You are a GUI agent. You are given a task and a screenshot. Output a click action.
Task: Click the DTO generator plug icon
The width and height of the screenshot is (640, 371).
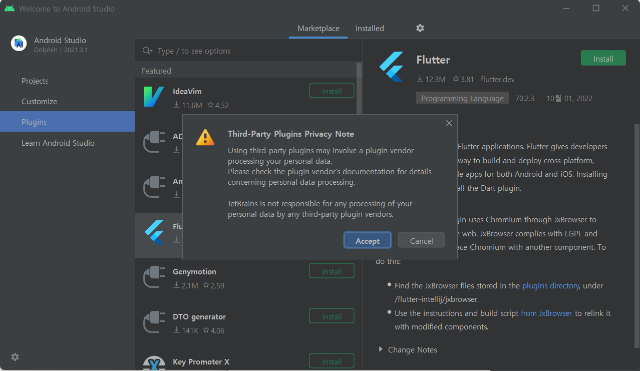(x=154, y=322)
